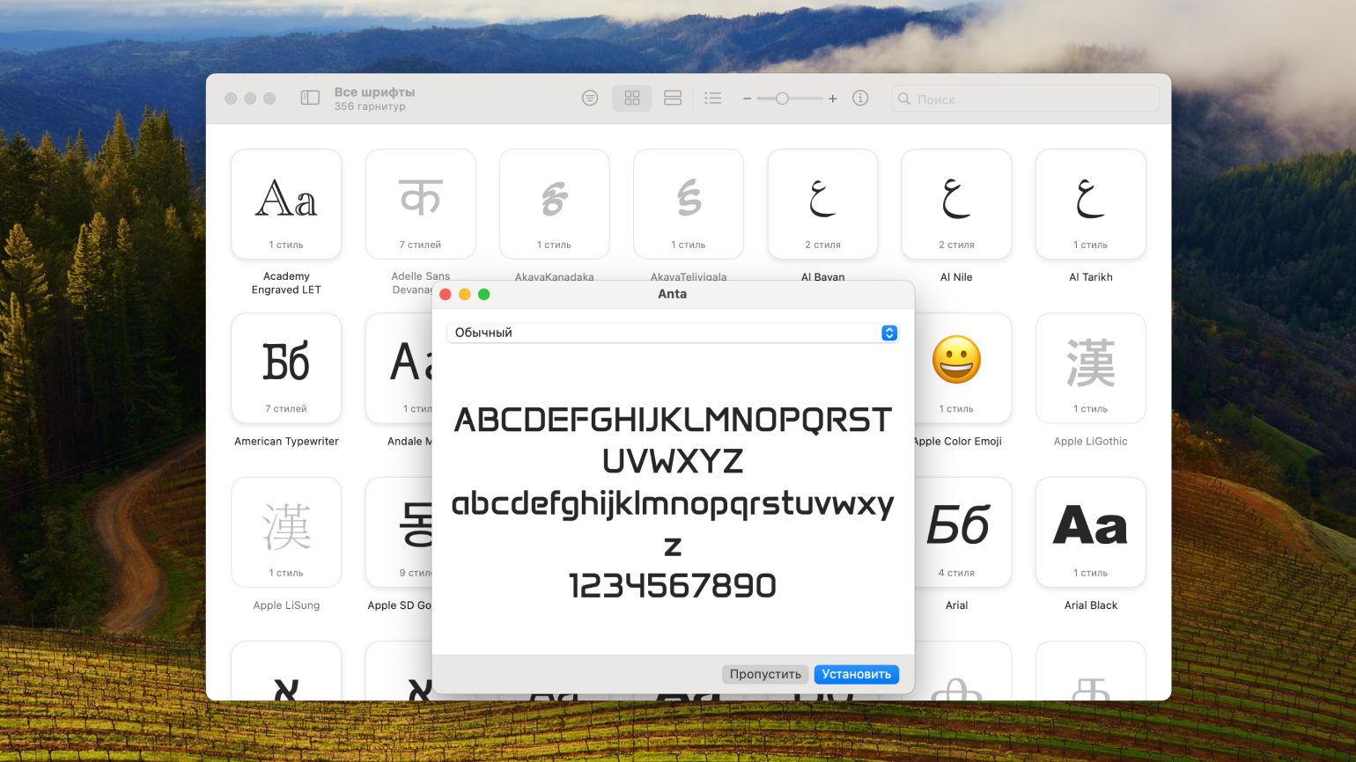Click the plus icon to enlarge previews
The height and width of the screenshot is (762, 1356).
pos(832,99)
